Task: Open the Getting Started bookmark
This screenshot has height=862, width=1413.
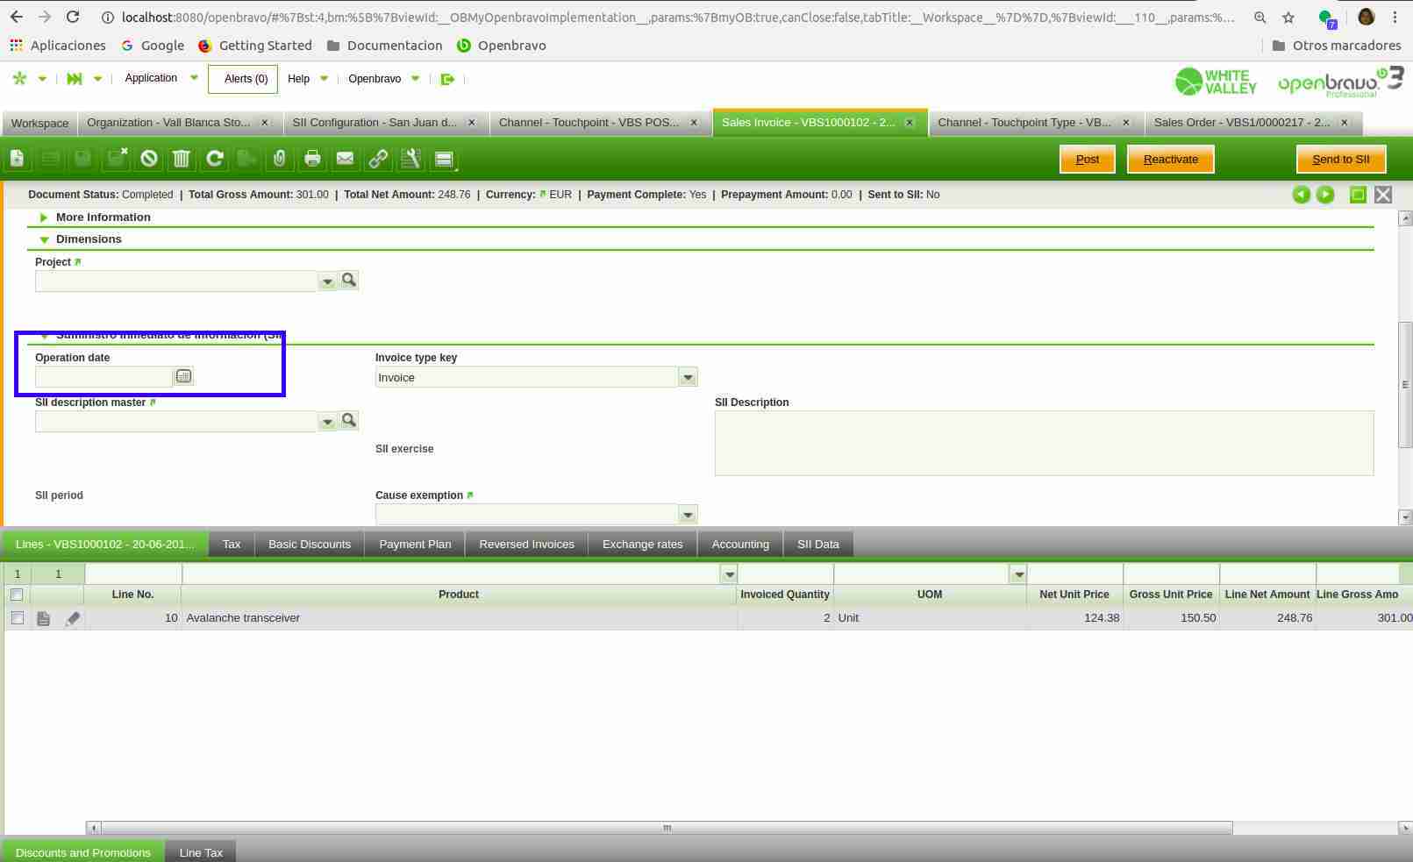Action: (255, 46)
